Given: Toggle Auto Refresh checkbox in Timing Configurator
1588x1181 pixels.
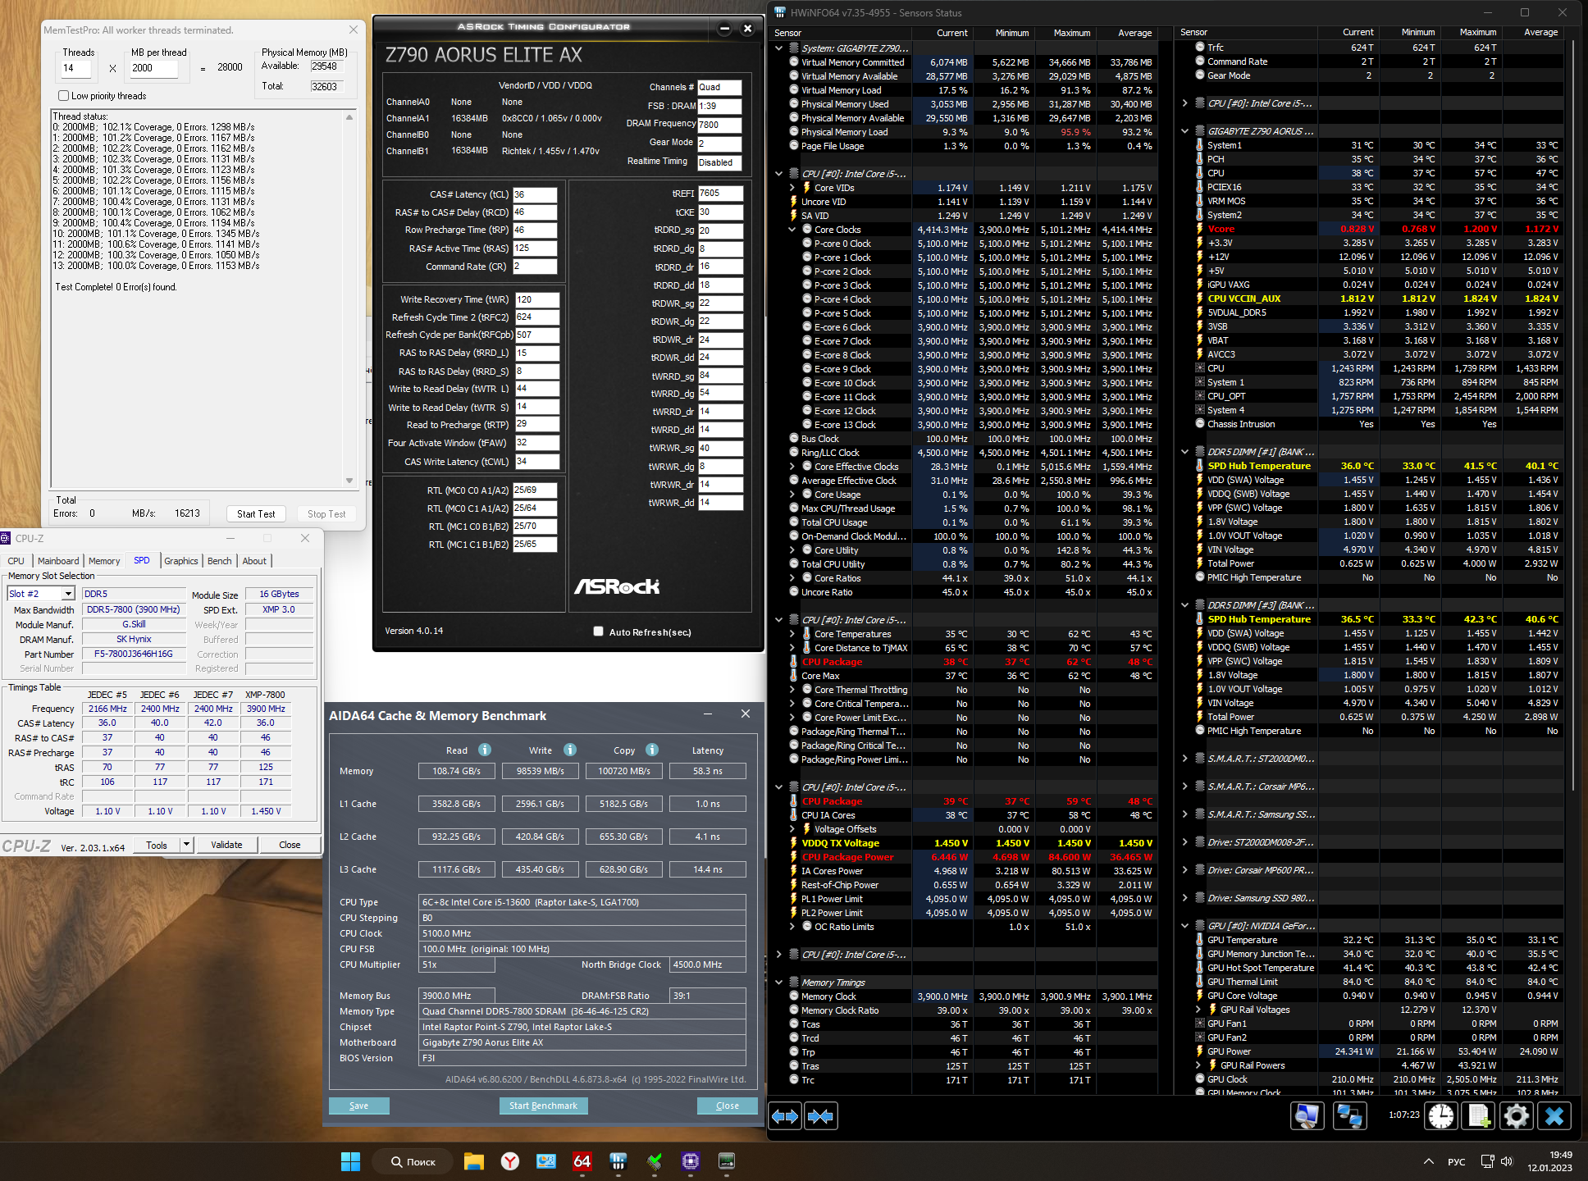Looking at the screenshot, I should [599, 632].
